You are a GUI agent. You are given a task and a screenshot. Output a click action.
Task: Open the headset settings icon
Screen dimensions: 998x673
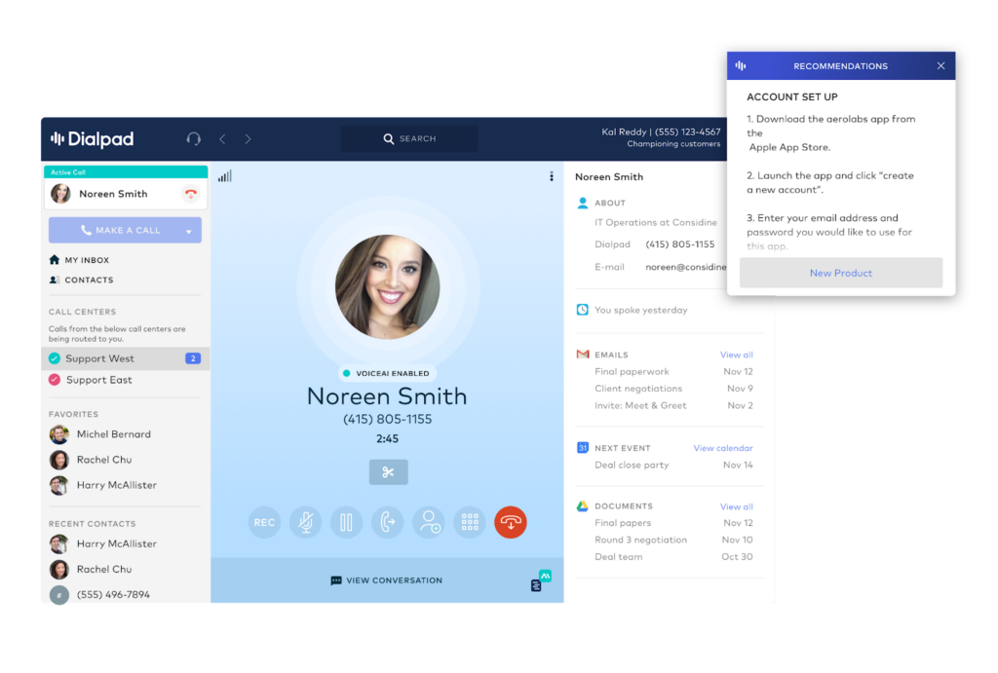[194, 138]
